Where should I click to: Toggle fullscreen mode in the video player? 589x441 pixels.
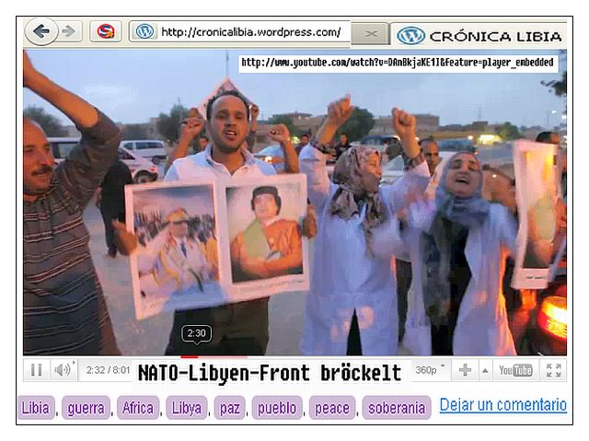pos(554,370)
